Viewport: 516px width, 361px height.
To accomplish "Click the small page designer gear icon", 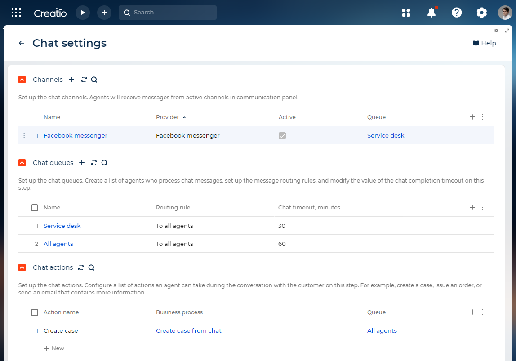I will coord(496,31).
